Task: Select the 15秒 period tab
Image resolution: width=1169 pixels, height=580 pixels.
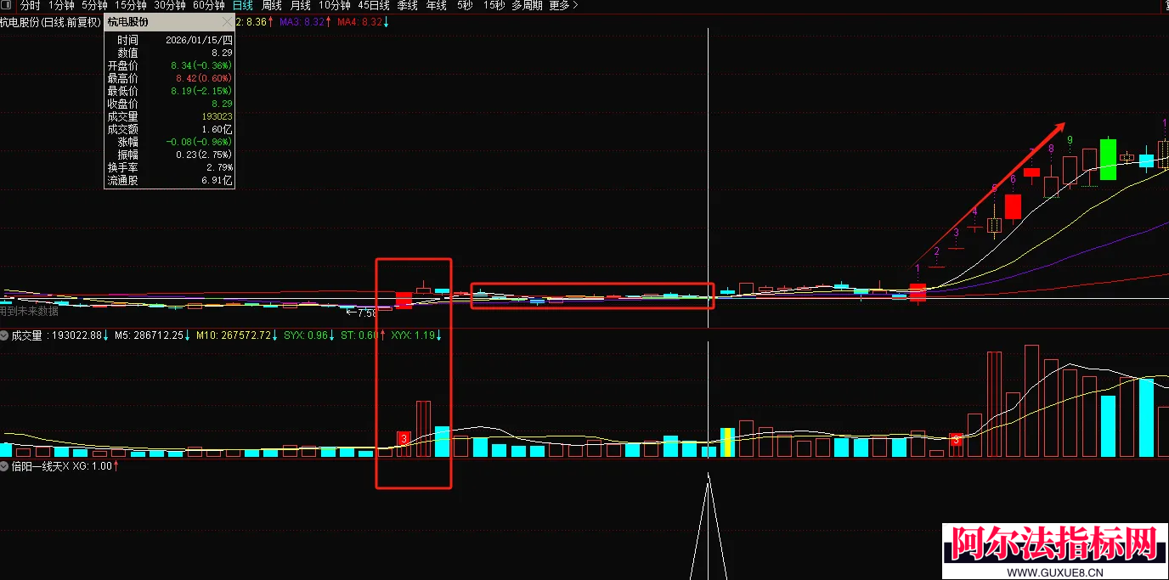Action: (494, 5)
